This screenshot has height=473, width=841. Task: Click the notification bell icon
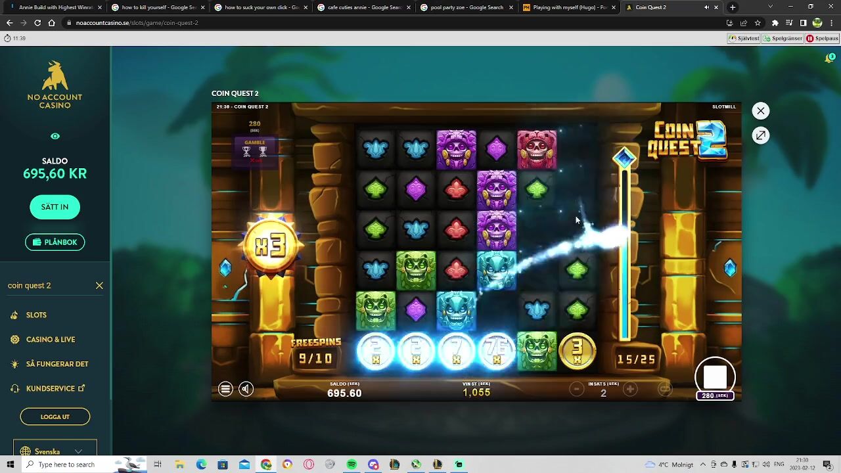tap(829, 58)
